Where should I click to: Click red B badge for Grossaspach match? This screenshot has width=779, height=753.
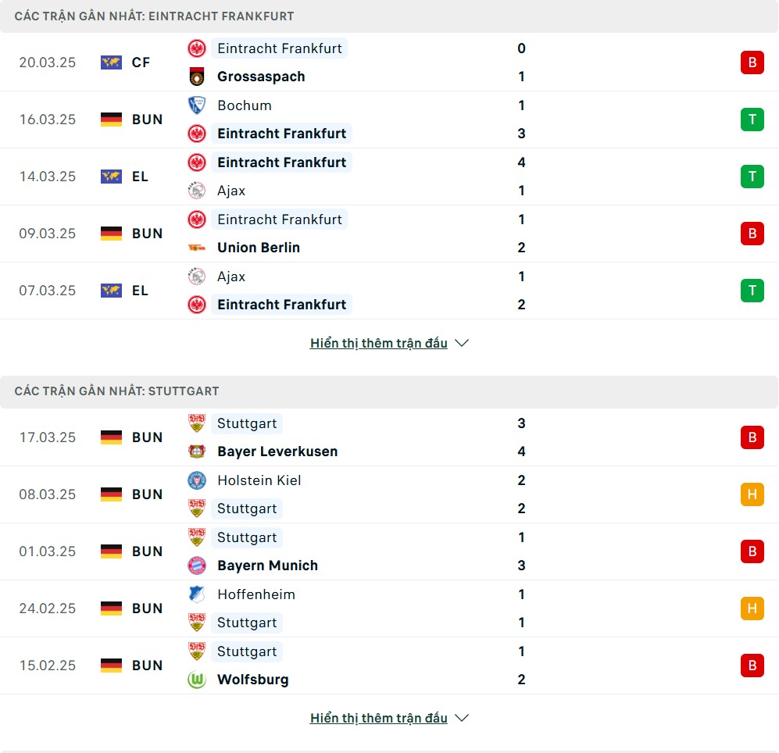(752, 62)
